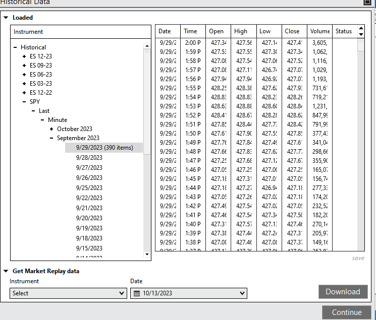This screenshot has height=320, width=376.
Task: Select the 1:50 P time cell
Action: point(193,134)
